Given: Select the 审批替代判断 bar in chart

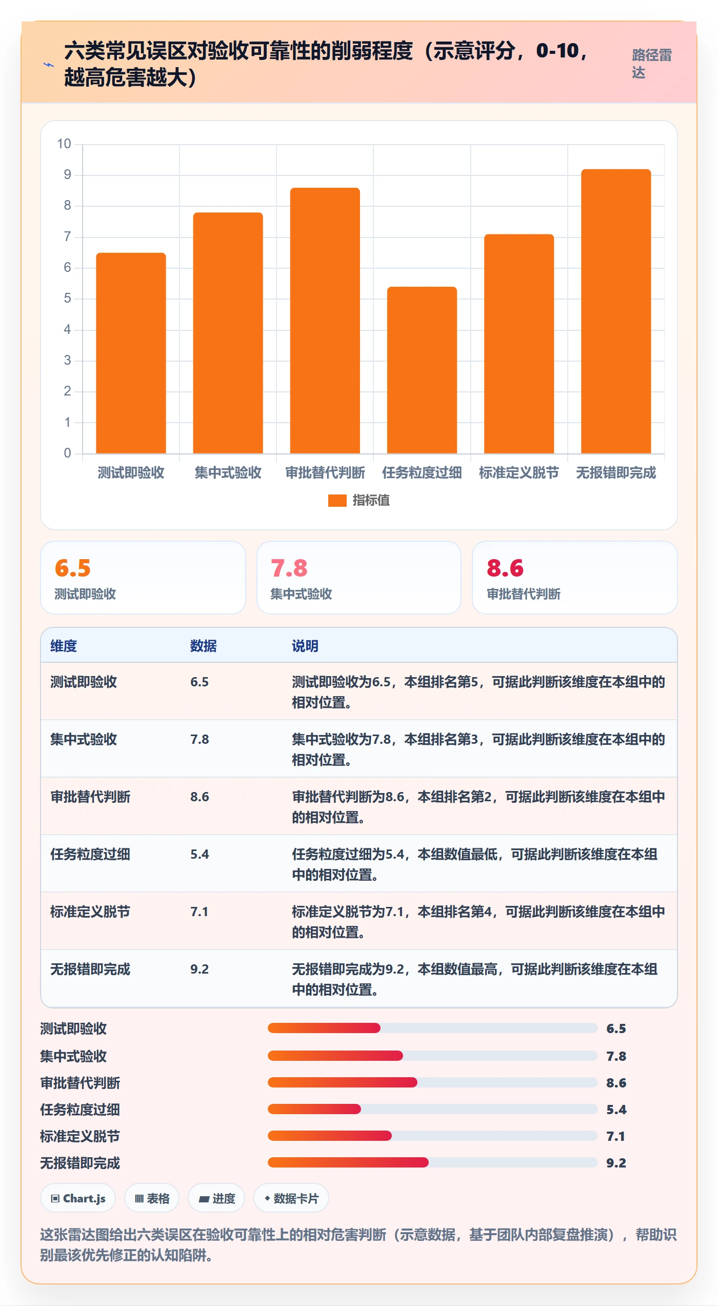Looking at the screenshot, I should (x=325, y=321).
